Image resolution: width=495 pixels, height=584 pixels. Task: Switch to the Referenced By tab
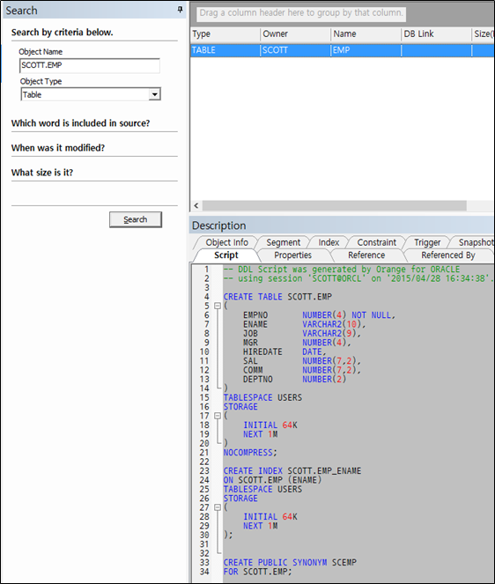pos(448,255)
